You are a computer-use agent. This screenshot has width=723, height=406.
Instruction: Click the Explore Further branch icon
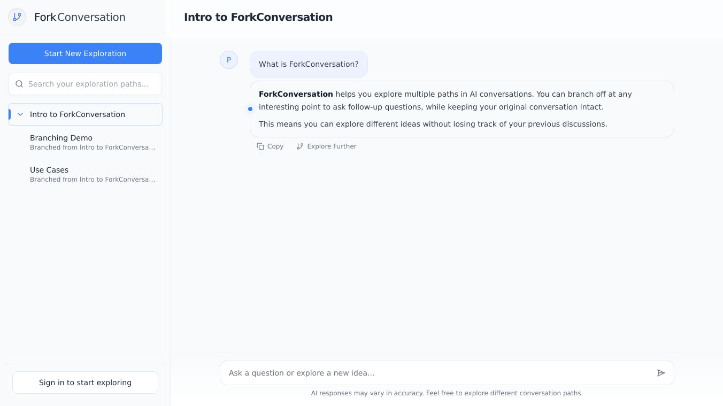(x=300, y=146)
